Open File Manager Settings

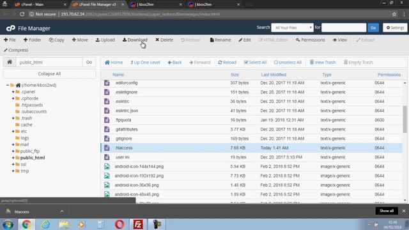pyautogui.click(x=395, y=27)
